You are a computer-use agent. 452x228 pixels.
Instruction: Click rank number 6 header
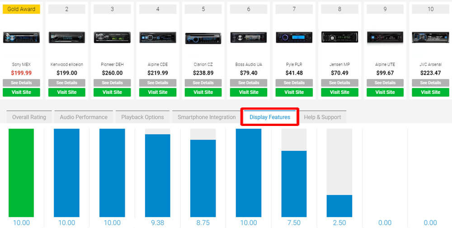click(x=249, y=9)
